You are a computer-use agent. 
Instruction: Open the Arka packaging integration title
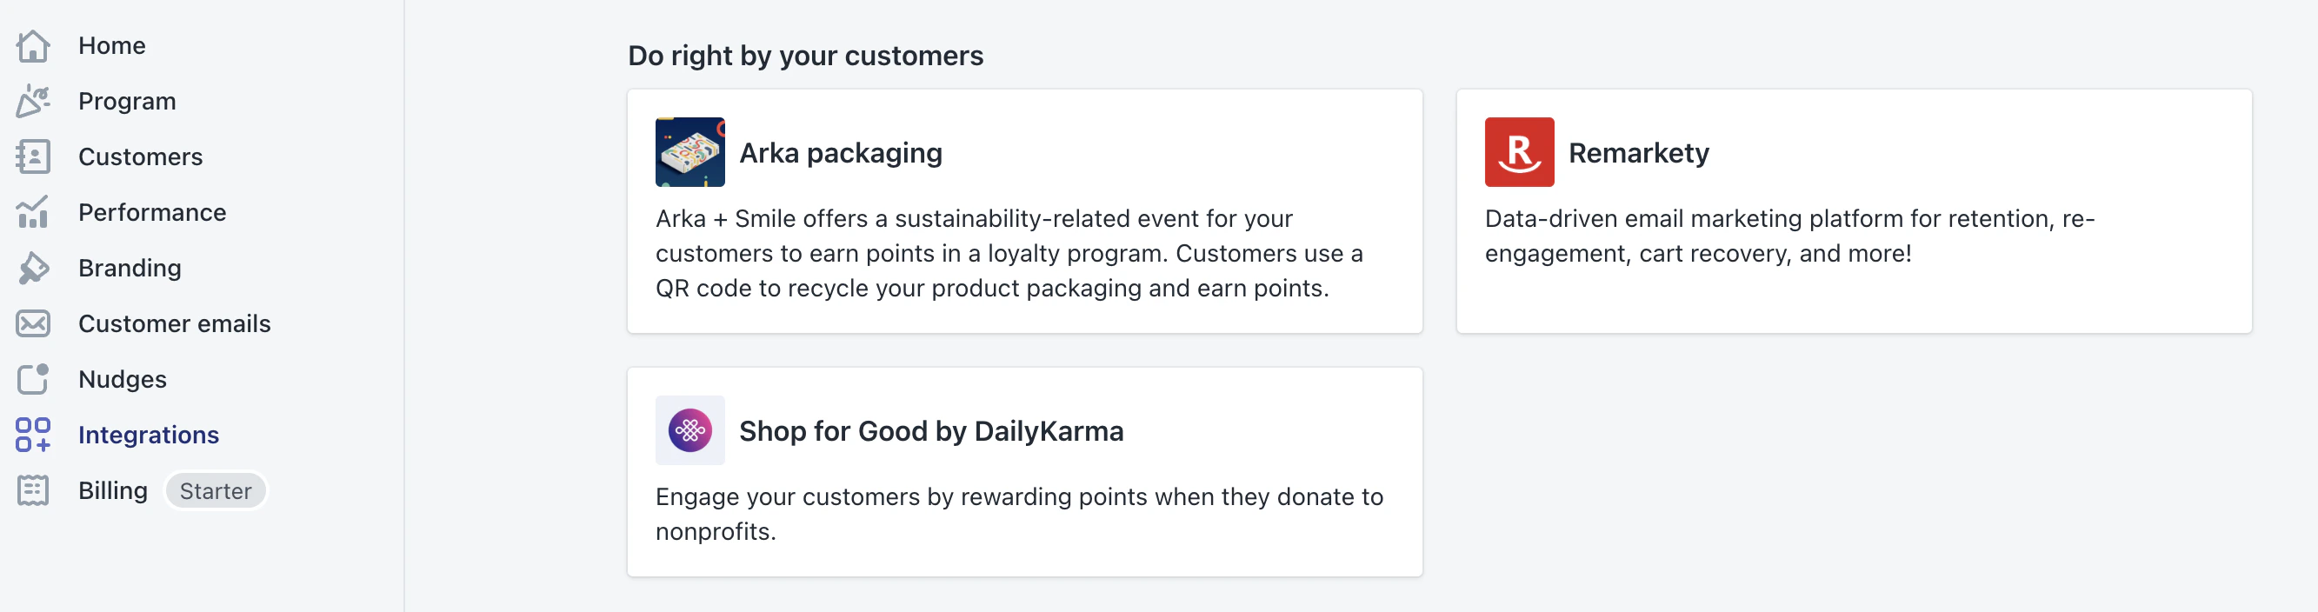click(841, 153)
